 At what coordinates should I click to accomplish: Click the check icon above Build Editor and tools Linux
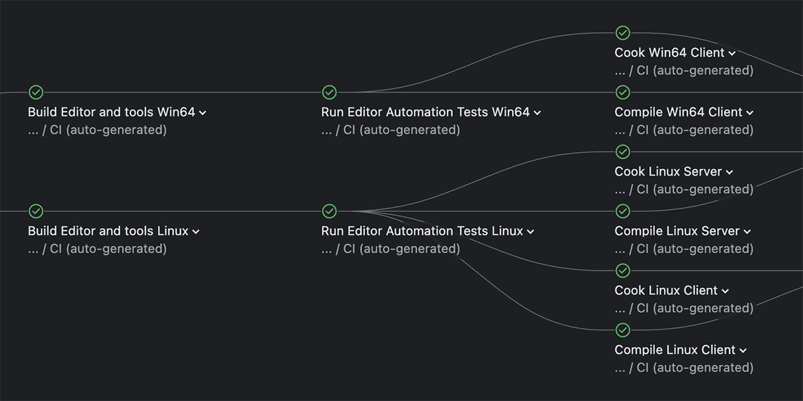[x=36, y=211]
